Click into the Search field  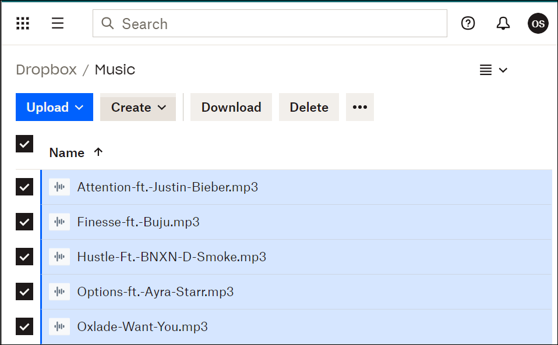click(270, 23)
